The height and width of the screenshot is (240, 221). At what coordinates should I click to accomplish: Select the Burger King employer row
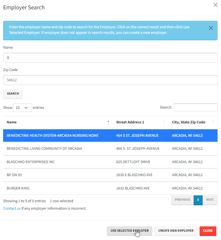18,188
